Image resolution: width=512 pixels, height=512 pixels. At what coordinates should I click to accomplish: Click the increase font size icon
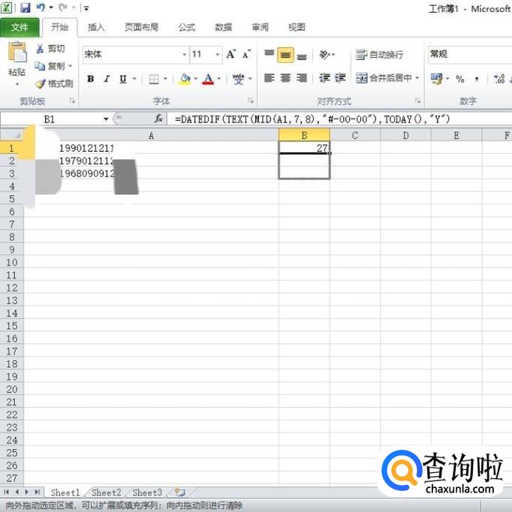[x=231, y=54]
